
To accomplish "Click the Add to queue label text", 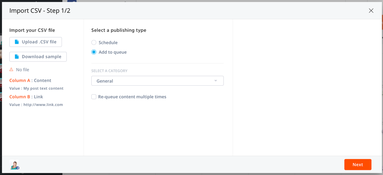I will [x=113, y=52].
